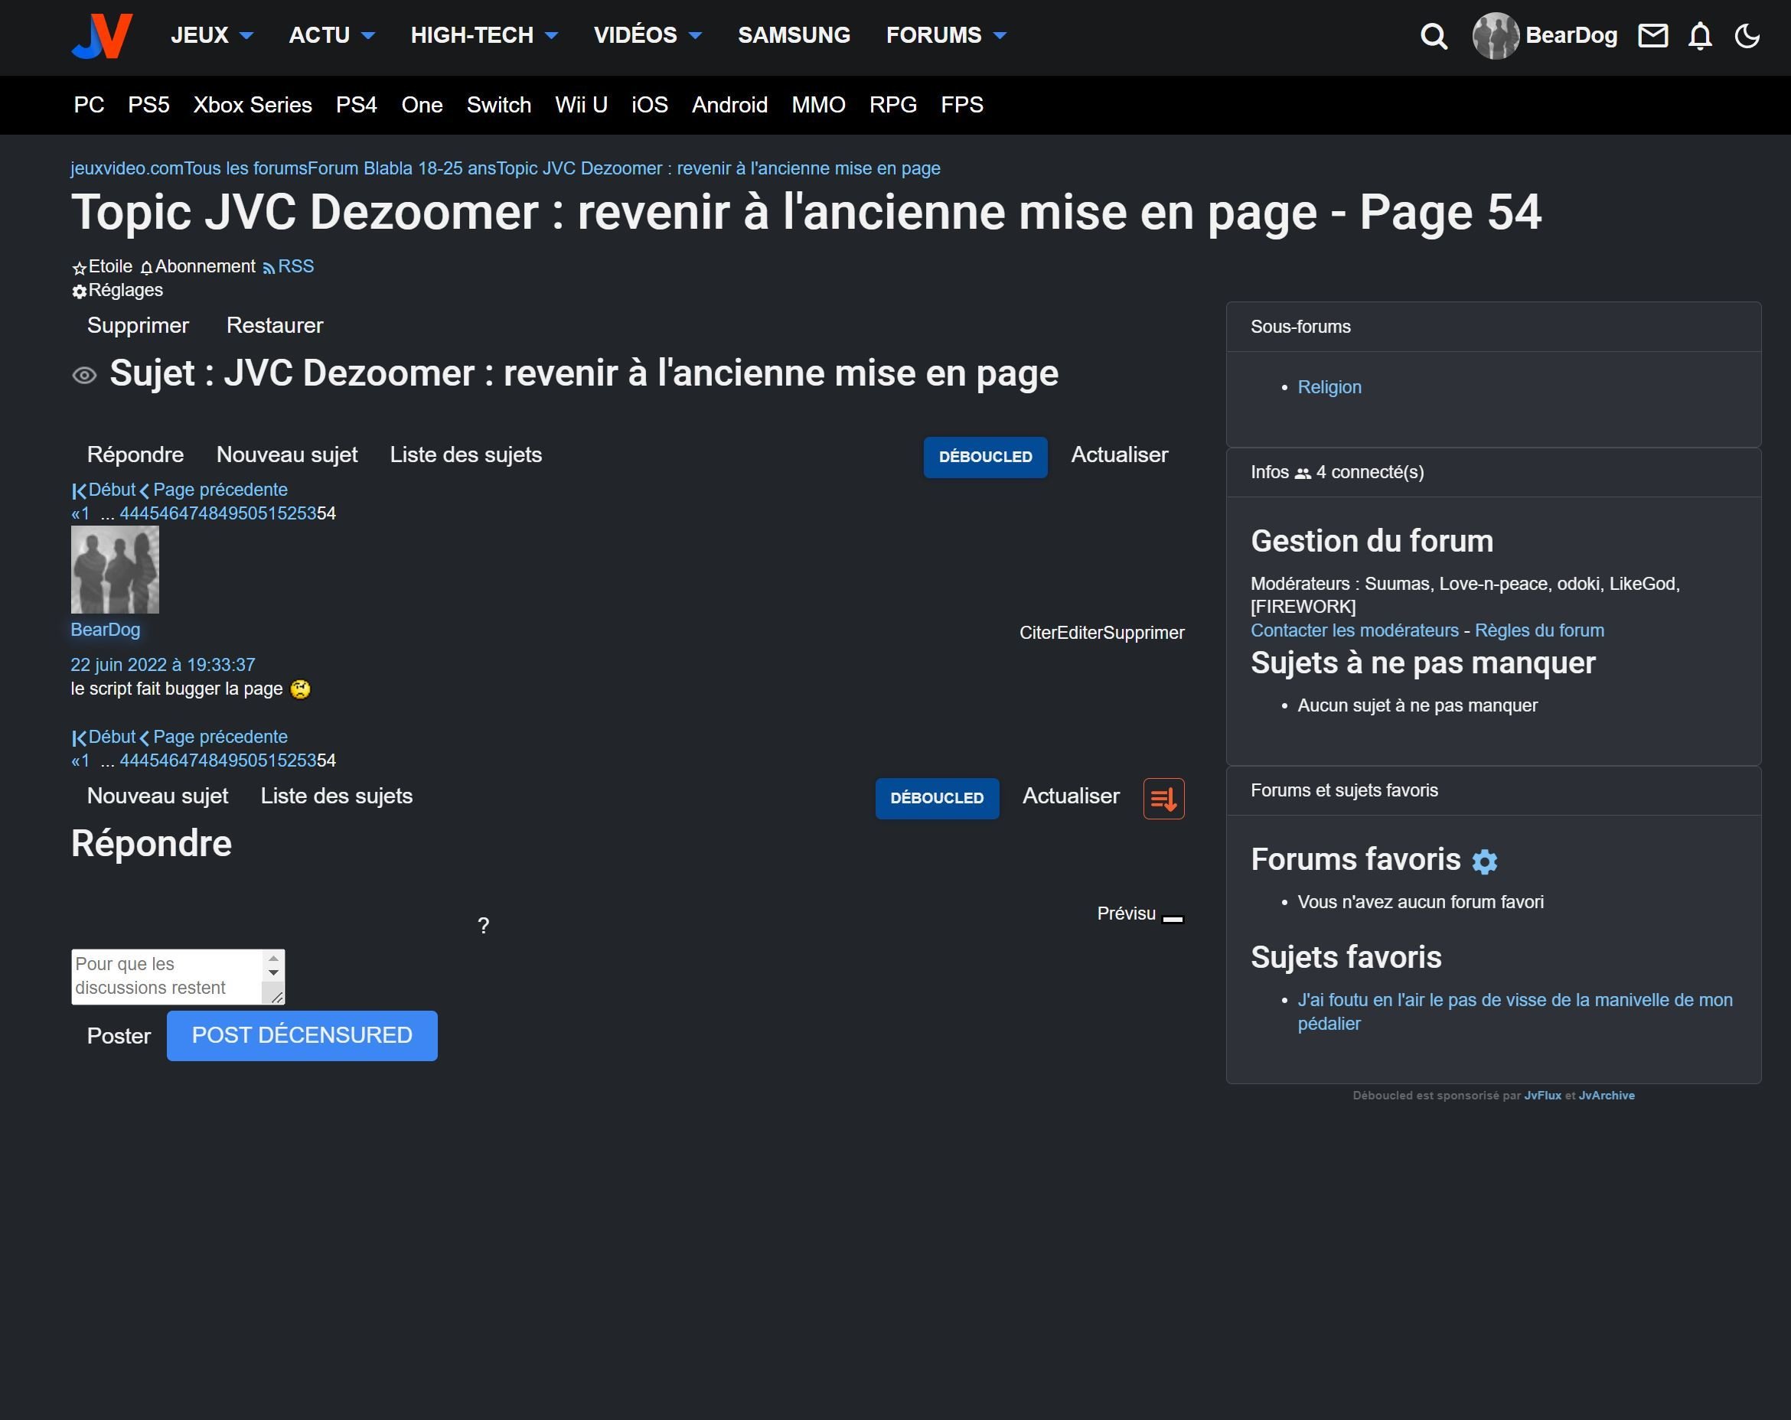Edit the message with Editer
Viewport: 1791px width, 1420px height.
coord(1080,633)
